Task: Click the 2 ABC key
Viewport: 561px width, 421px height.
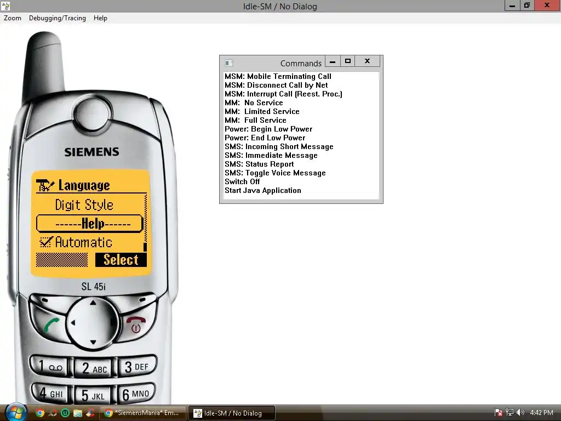Action: coord(94,368)
